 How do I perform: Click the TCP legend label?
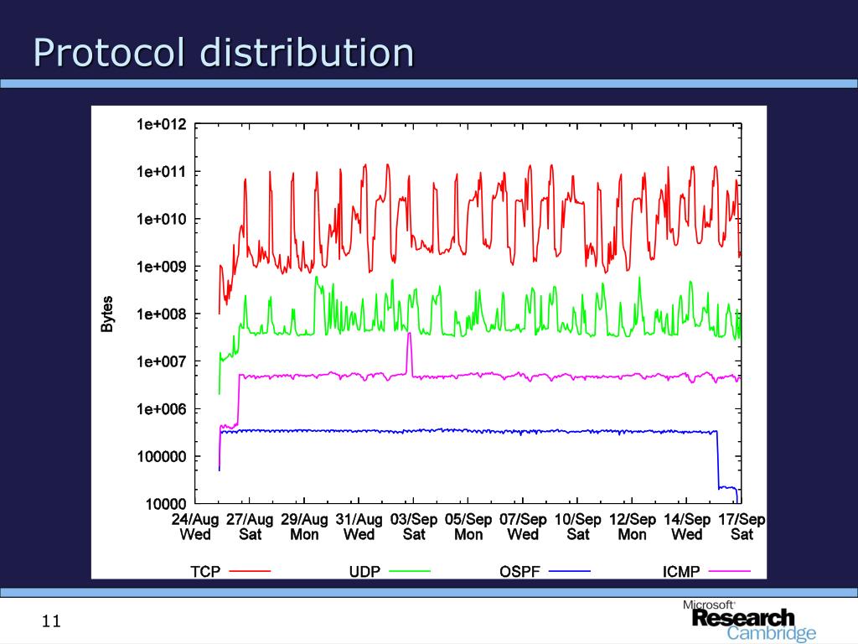coord(205,571)
